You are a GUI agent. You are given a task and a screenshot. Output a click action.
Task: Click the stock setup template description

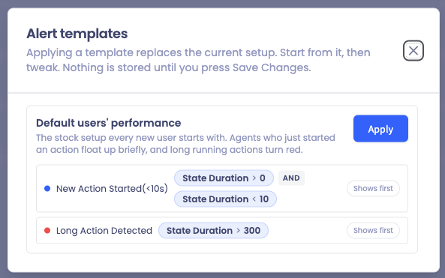[185, 144]
